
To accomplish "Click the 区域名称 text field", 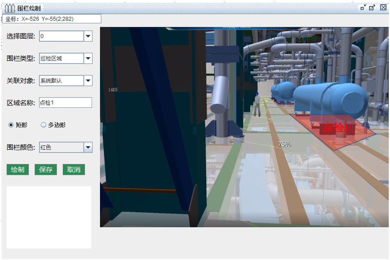I will click(65, 103).
